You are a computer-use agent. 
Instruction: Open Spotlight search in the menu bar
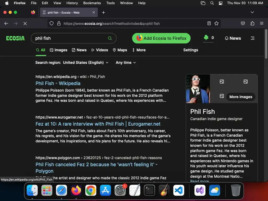(212, 3)
